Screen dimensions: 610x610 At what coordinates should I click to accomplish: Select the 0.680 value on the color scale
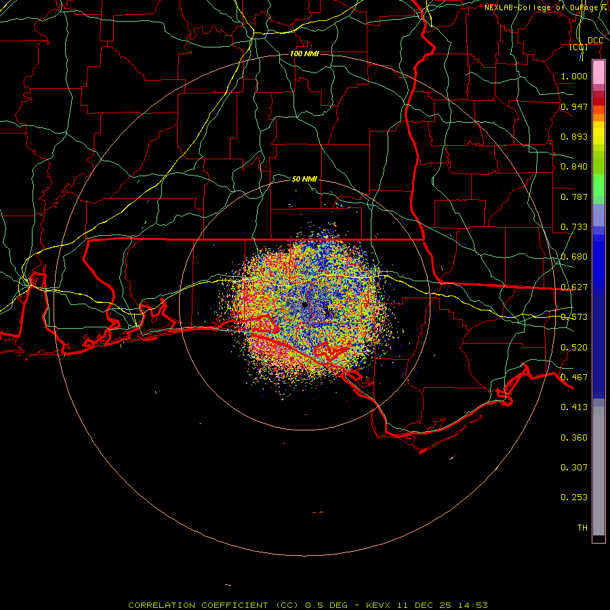point(574,257)
